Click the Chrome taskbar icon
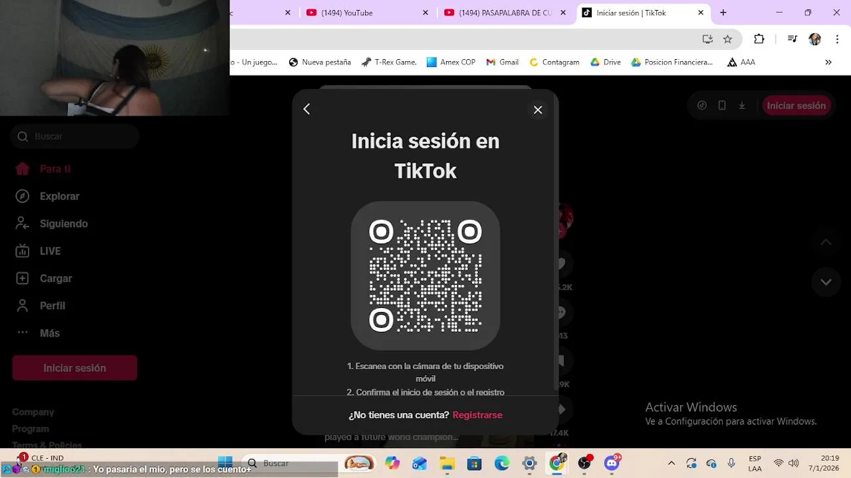Image resolution: width=851 pixels, height=478 pixels. pos(557,463)
